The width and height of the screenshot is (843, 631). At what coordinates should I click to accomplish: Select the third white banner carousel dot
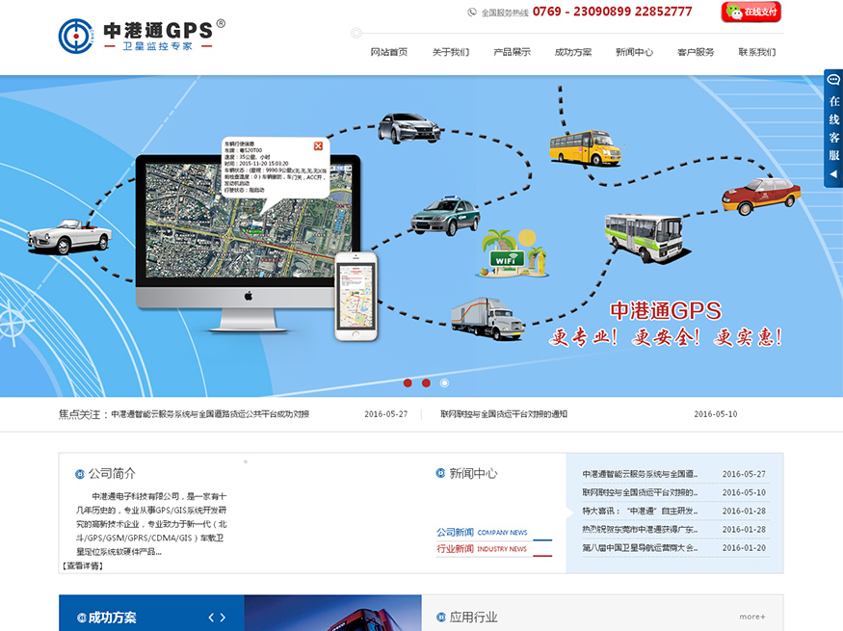click(x=444, y=382)
